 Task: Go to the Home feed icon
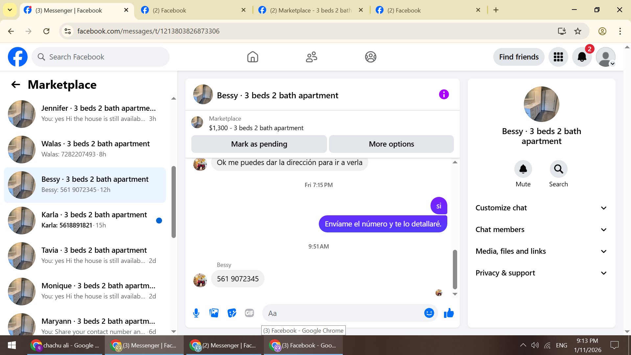[x=252, y=57]
